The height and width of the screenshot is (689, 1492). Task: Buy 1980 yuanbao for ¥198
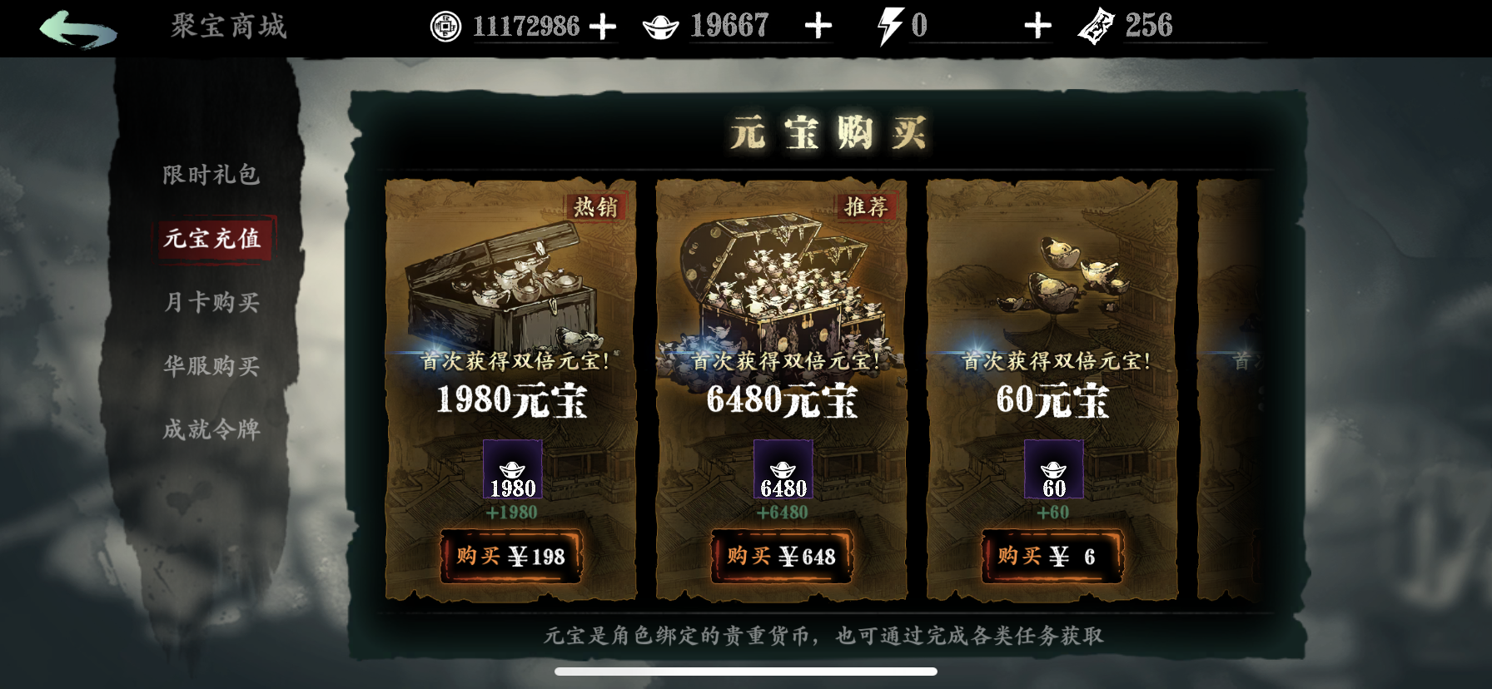tap(511, 556)
